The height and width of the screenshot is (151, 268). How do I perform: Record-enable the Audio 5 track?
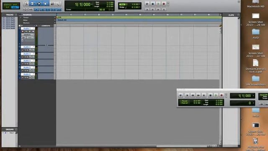tap(22, 71)
